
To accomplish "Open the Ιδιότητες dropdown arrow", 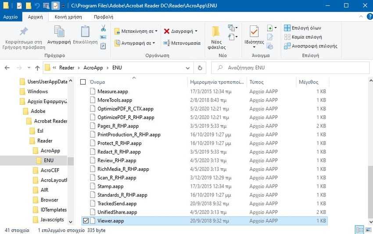I will pos(254,47).
